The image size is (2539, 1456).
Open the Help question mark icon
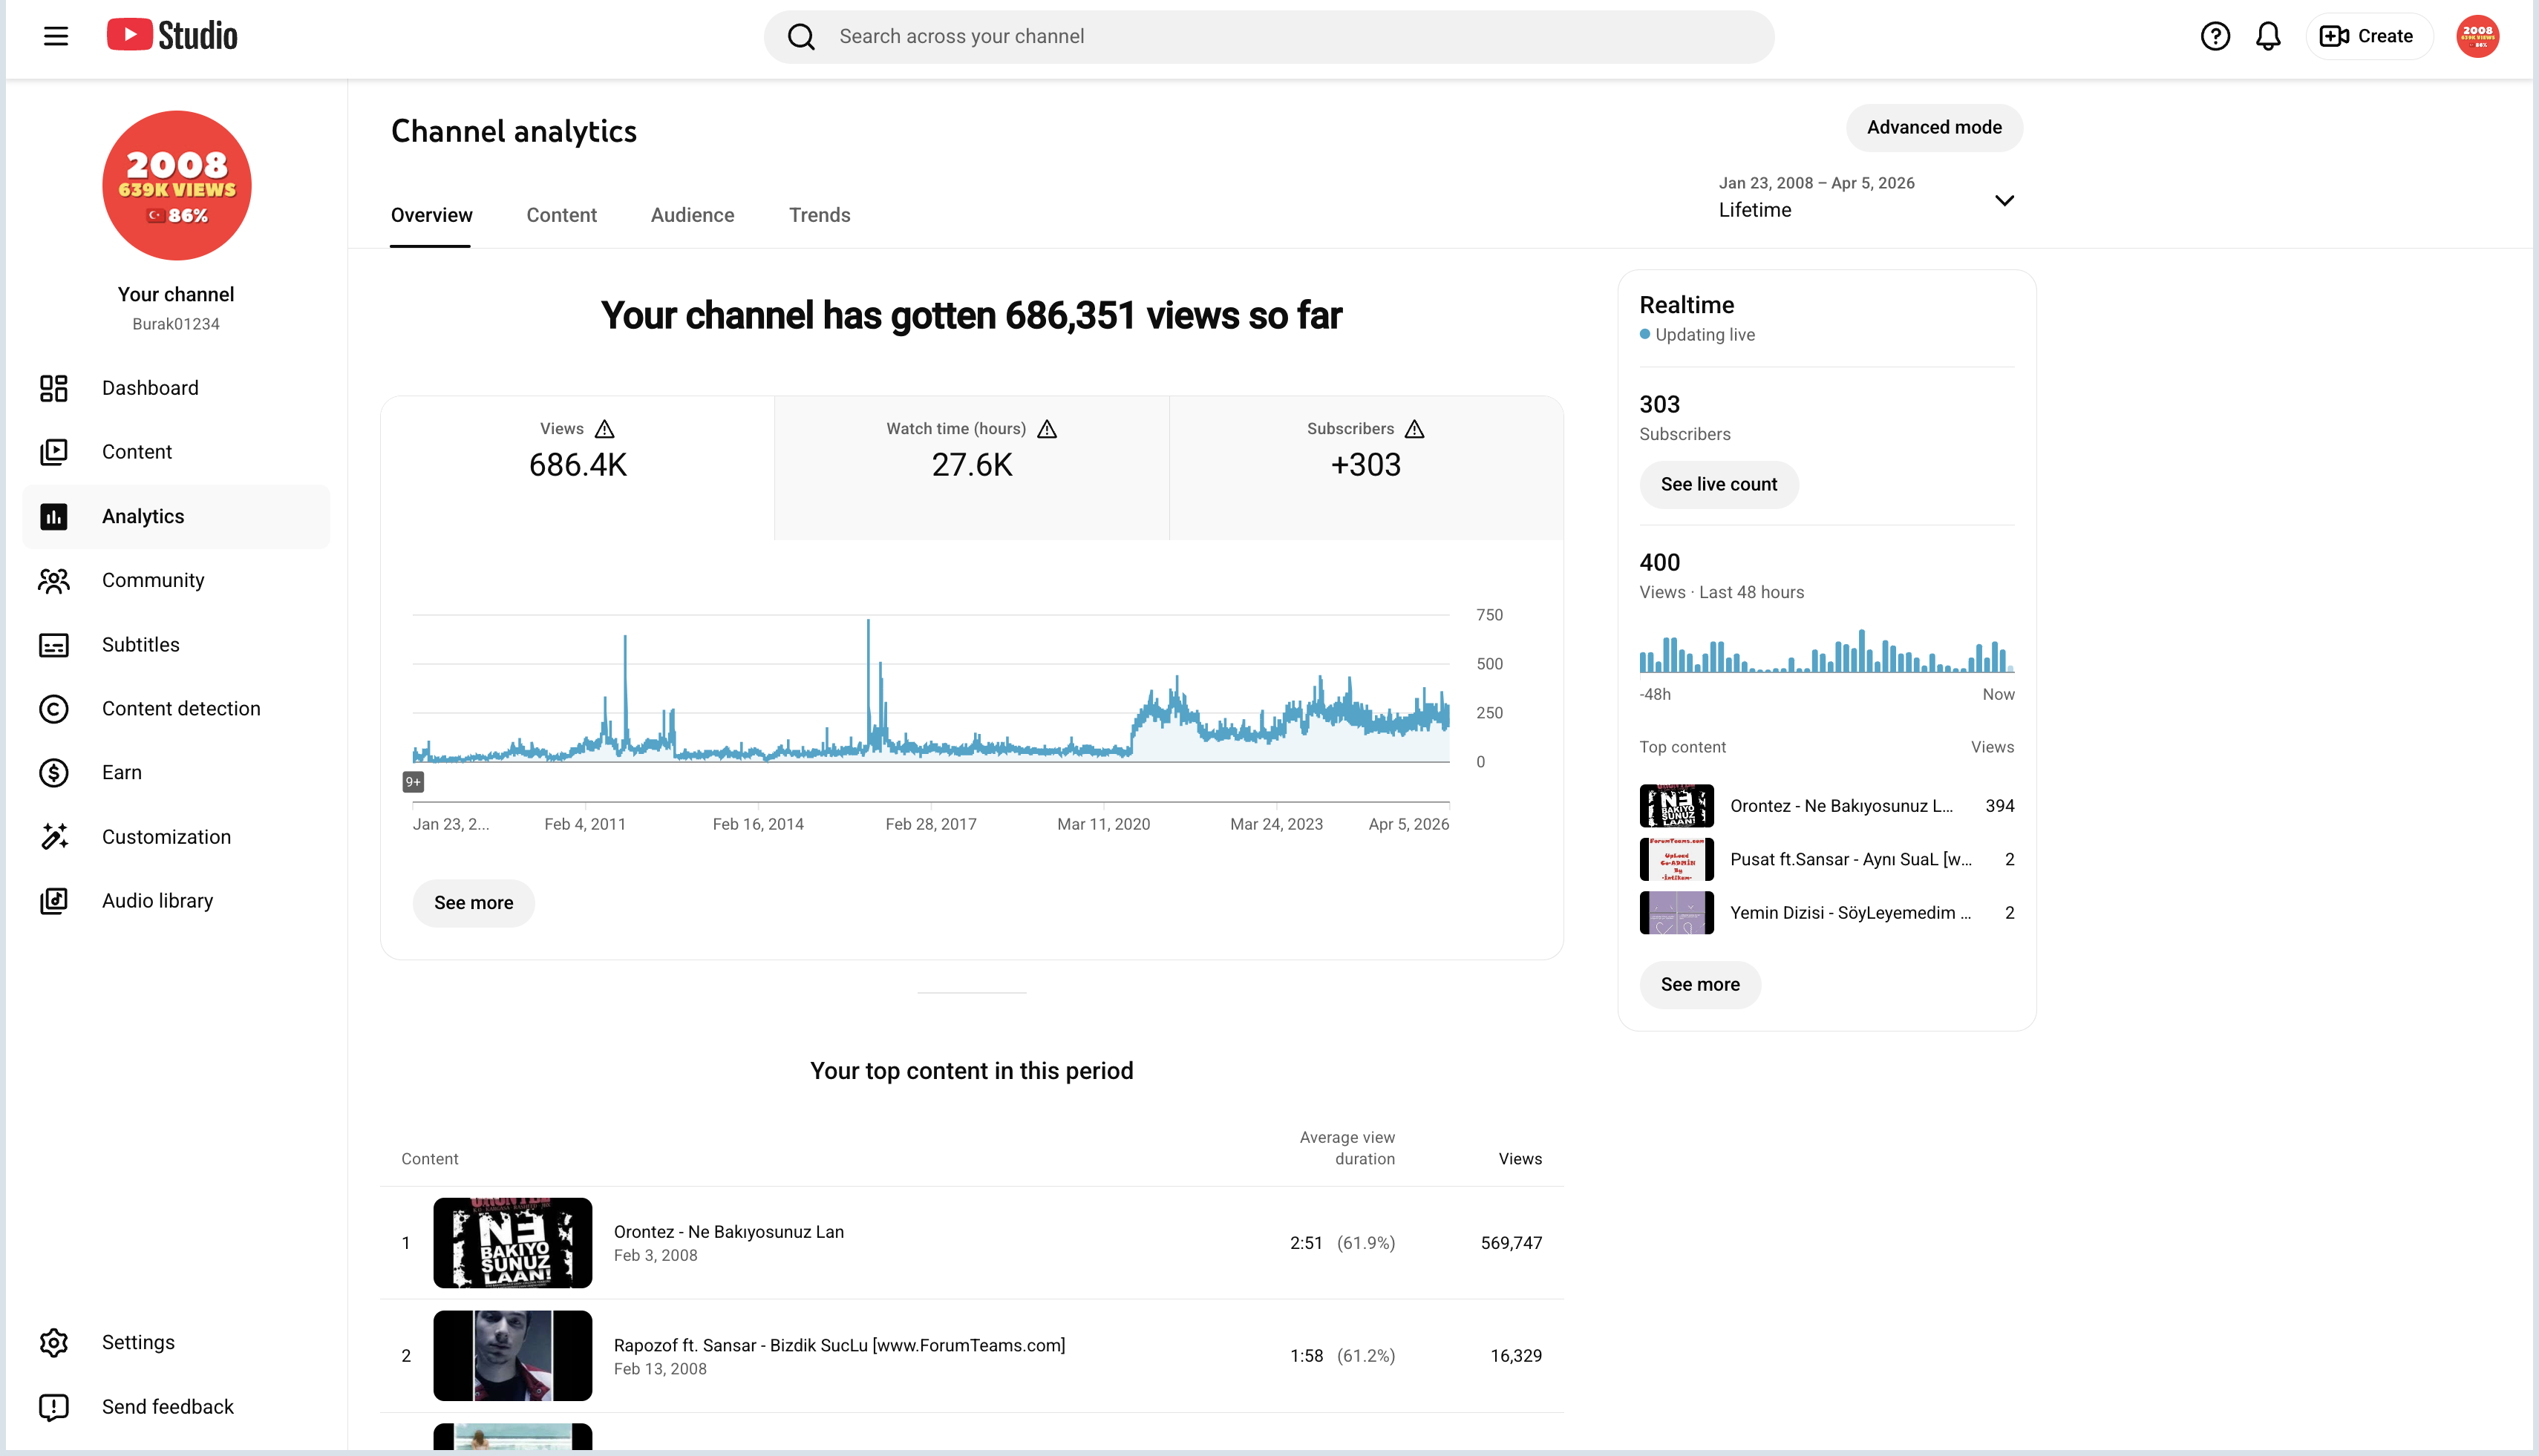click(x=2215, y=37)
